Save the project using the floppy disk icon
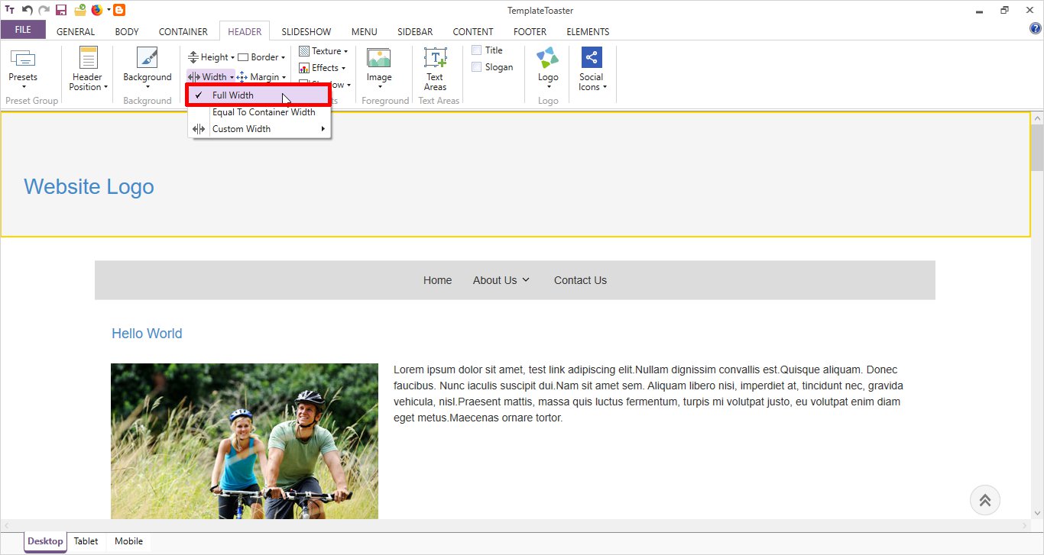 (61, 11)
